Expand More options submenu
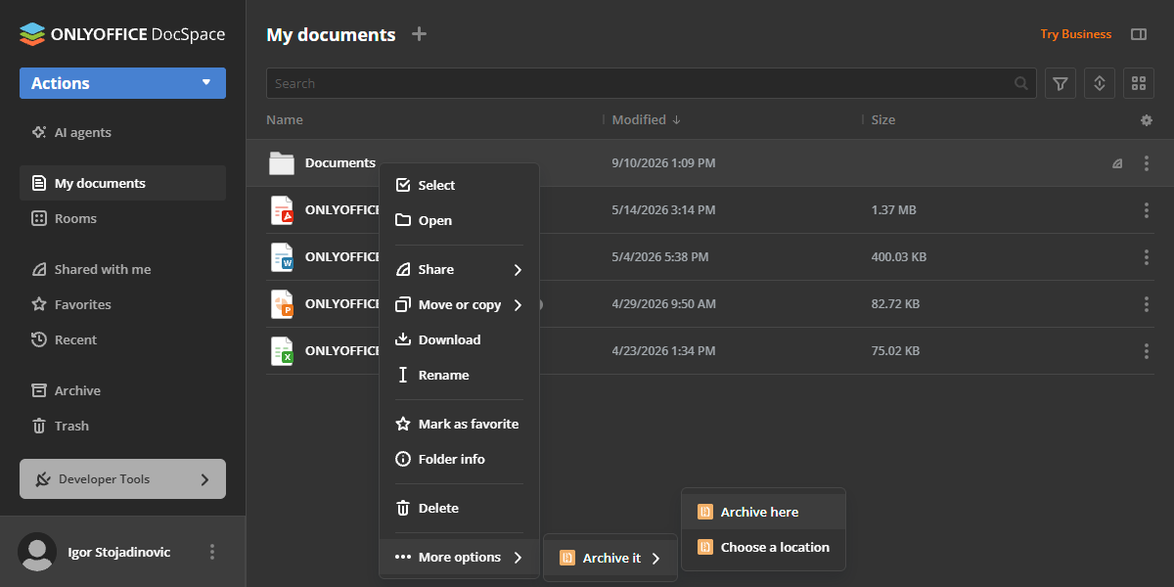The image size is (1174, 587). pyautogui.click(x=459, y=557)
